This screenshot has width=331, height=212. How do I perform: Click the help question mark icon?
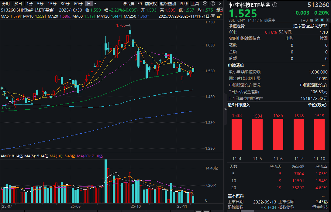pyautogui.click(x=212, y=4)
